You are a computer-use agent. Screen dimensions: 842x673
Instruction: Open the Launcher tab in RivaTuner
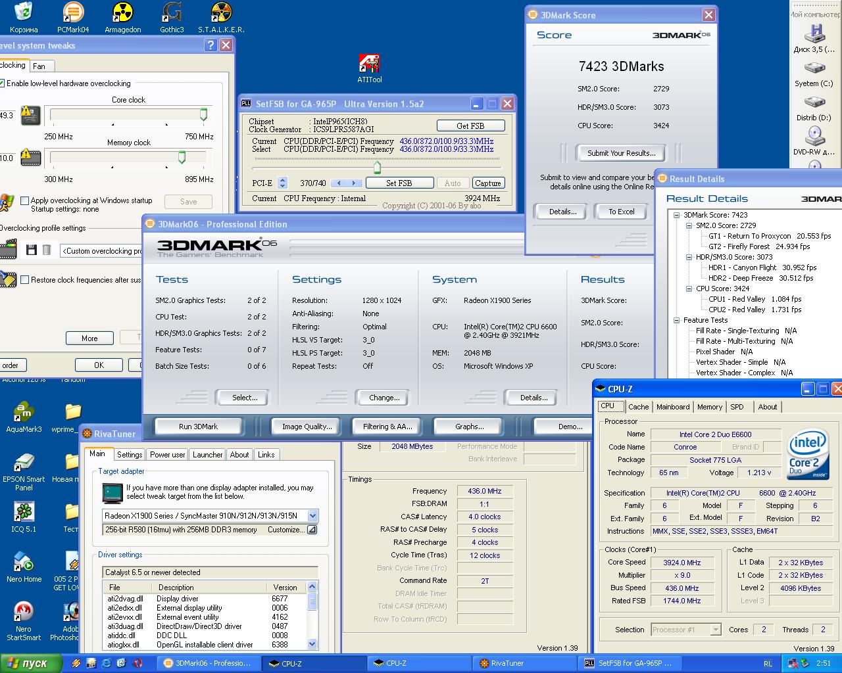point(207,455)
